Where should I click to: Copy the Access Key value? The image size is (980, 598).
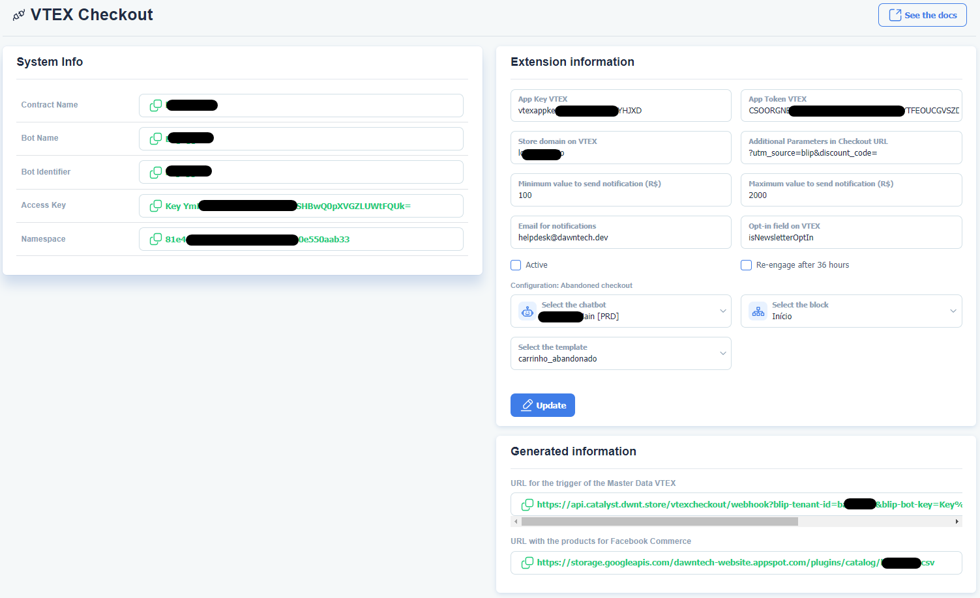156,206
